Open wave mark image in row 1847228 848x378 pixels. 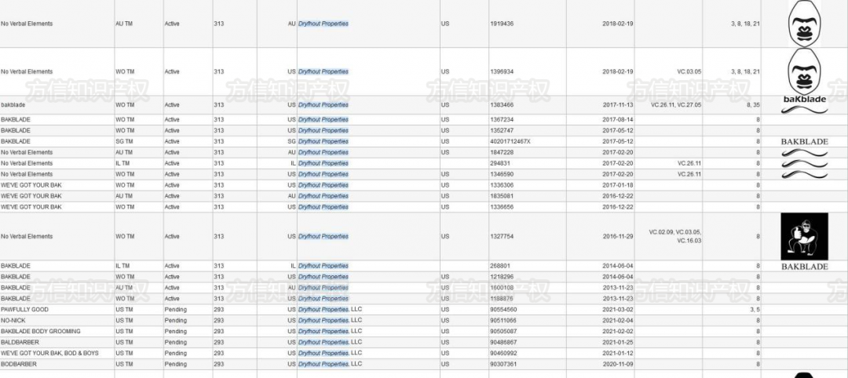pos(804,152)
